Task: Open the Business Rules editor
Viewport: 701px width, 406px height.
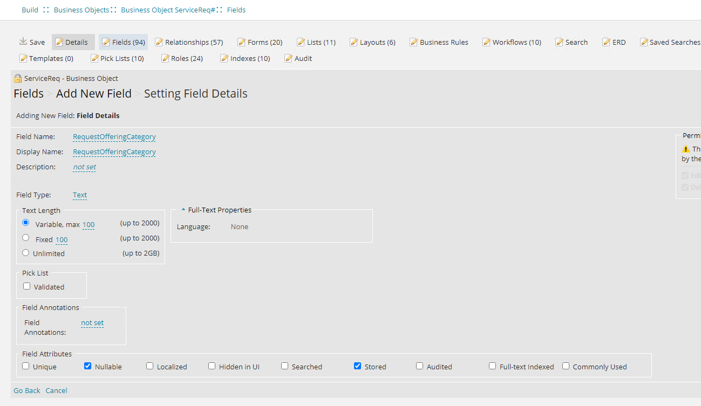Action: pyautogui.click(x=439, y=42)
